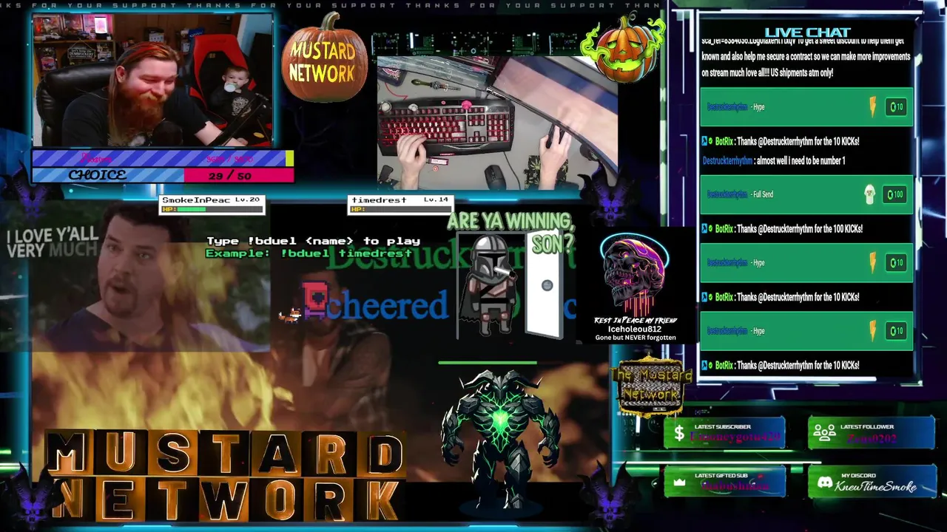This screenshot has height=532, width=947.
Task: Click the neon skull memorial graphic
Action: pyautogui.click(x=634, y=275)
